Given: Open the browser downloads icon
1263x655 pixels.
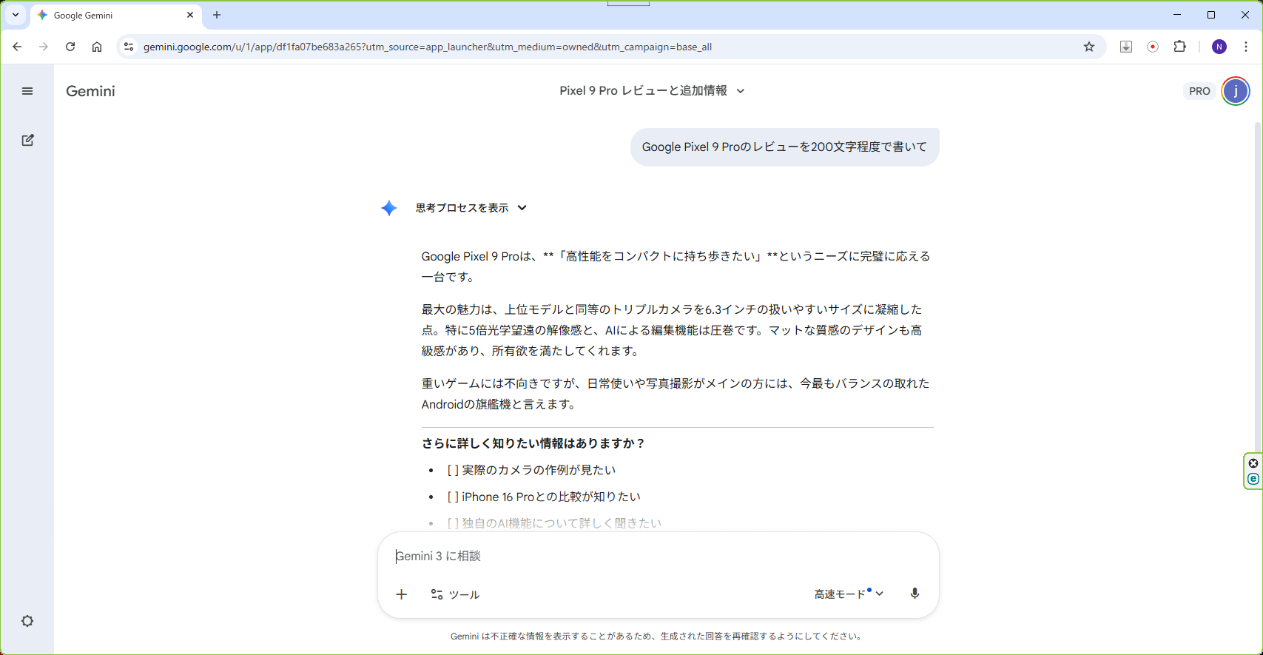Looking at the screenshot, I should (x=1126, y=47).
